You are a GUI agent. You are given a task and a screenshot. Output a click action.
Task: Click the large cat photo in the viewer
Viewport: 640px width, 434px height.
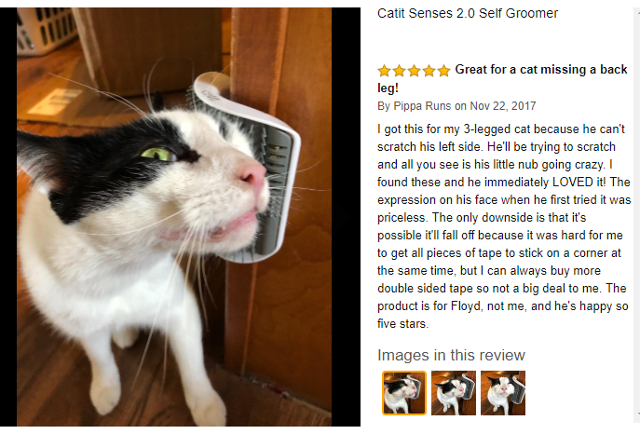point(174,217)
